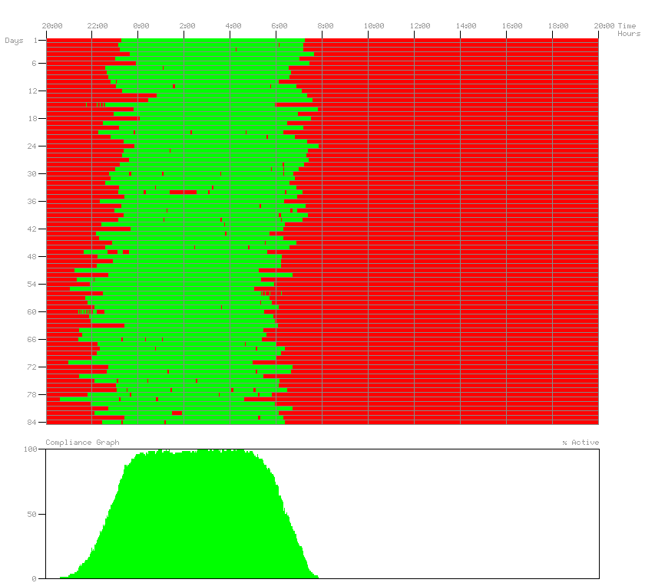
Task: Click the day 84 axis label
Action: [x=32, y=422]
